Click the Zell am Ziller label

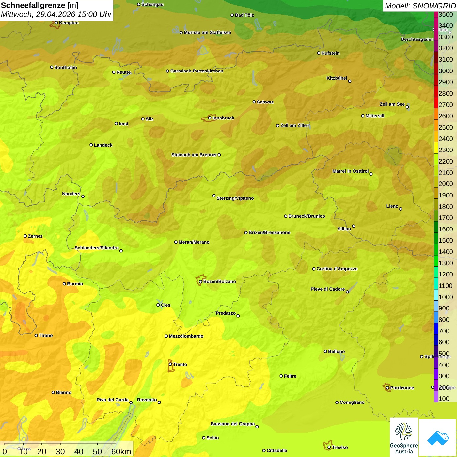pos(294,125)
